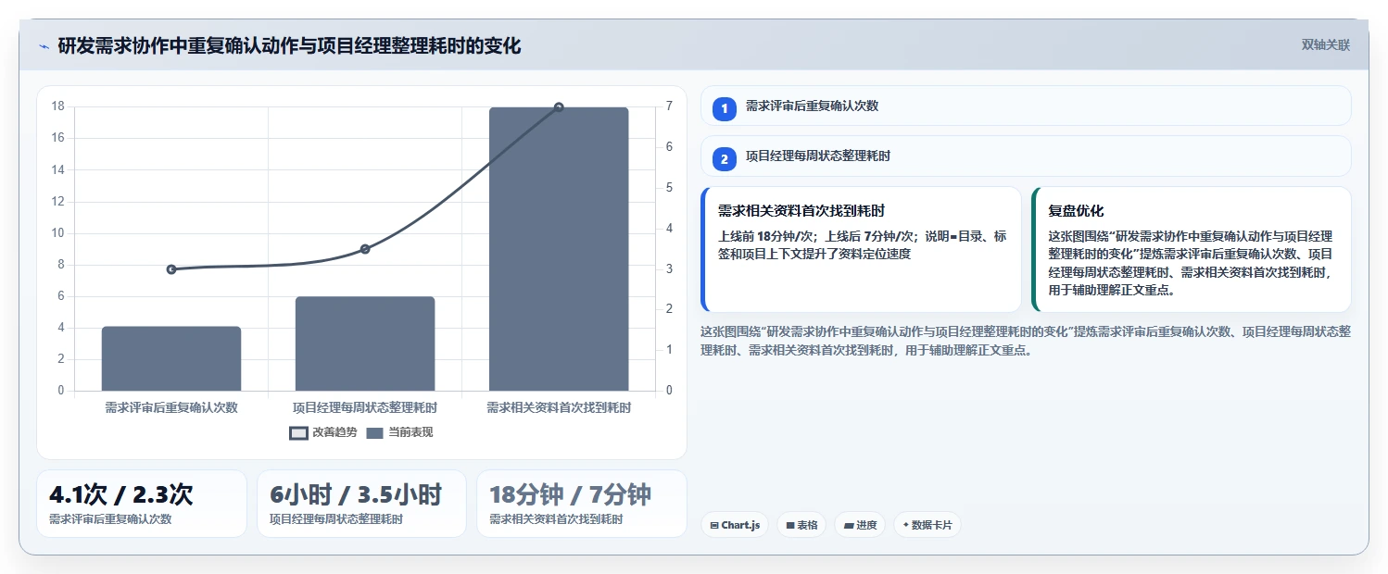Click stat caption 项目经理每周状态整理耗时 under 6小时
The image size is (1388, 574).
(336, 519)
